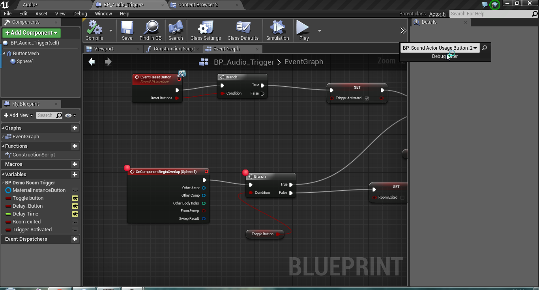The image size is (539, 290).
Task: Open the View menu
Action: [x=60, y=13]
